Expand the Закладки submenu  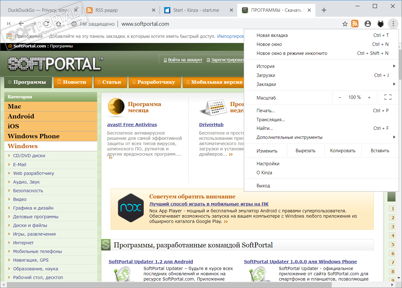[x=321, y=84]
